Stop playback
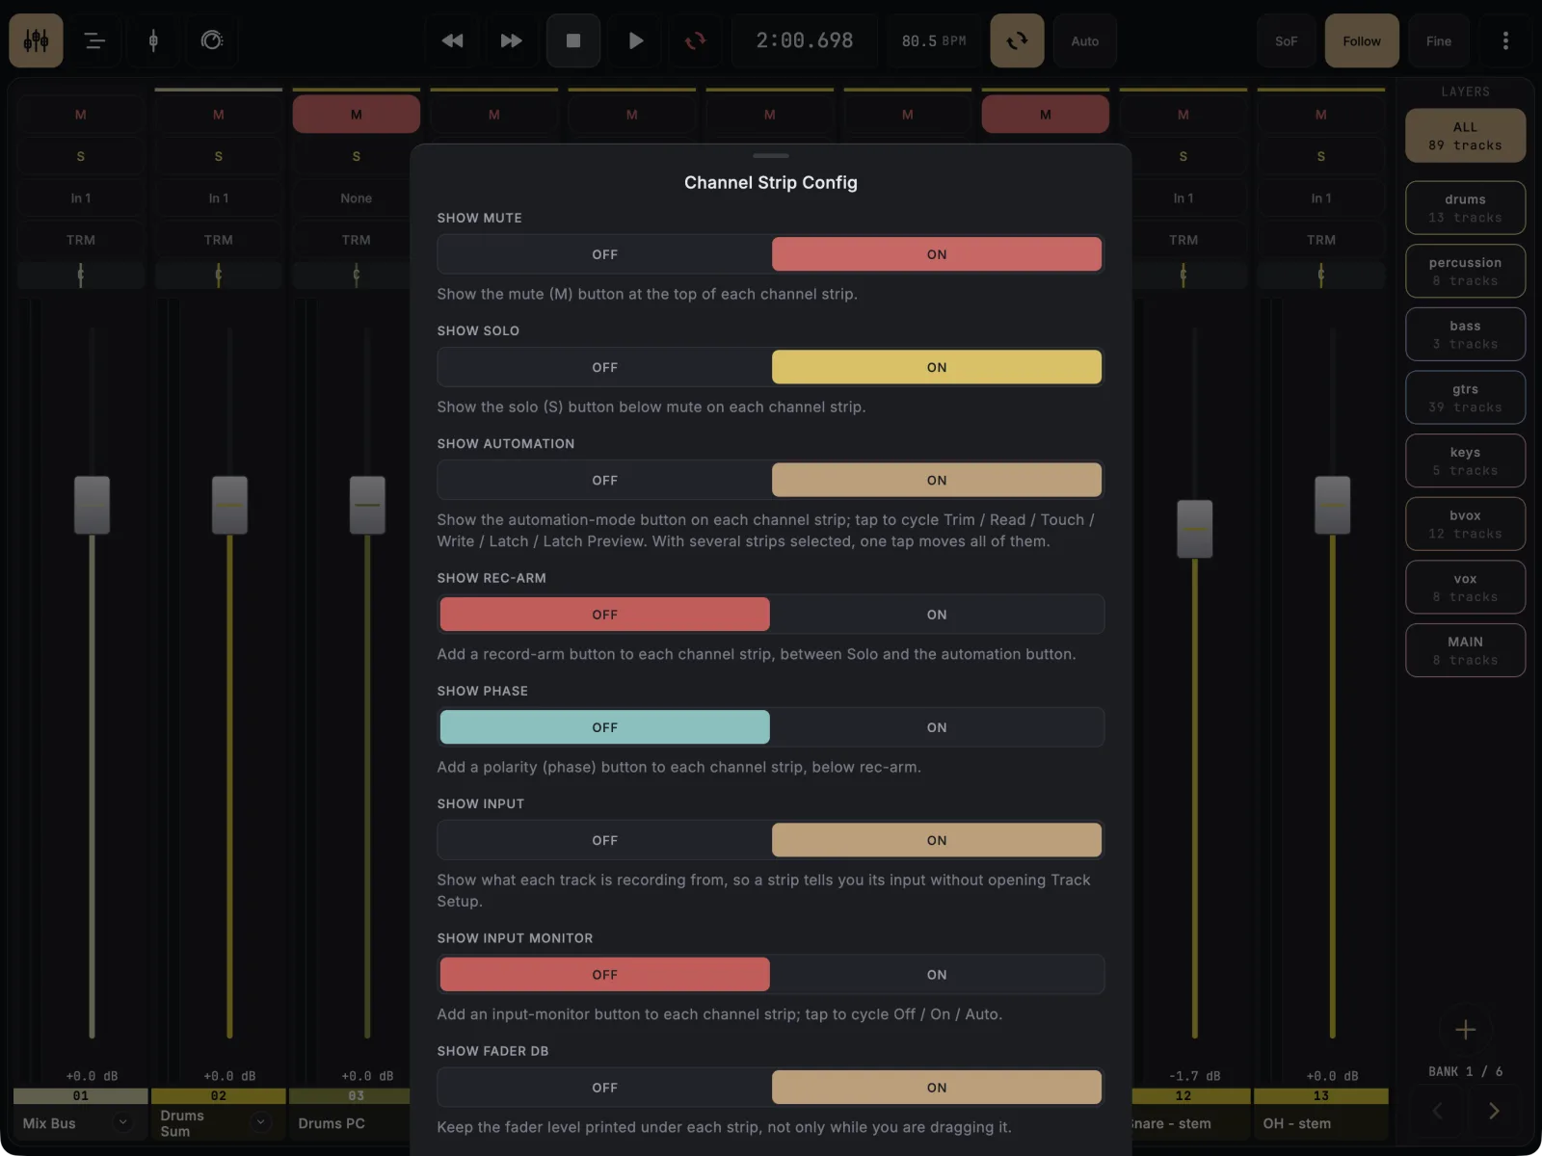 pos(573,40)
